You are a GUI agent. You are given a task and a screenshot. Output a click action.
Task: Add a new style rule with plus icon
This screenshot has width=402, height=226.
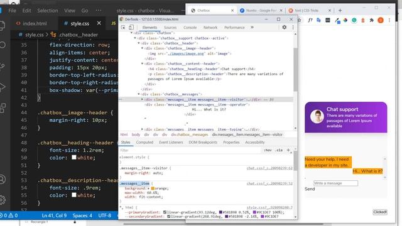pos(288,151)
